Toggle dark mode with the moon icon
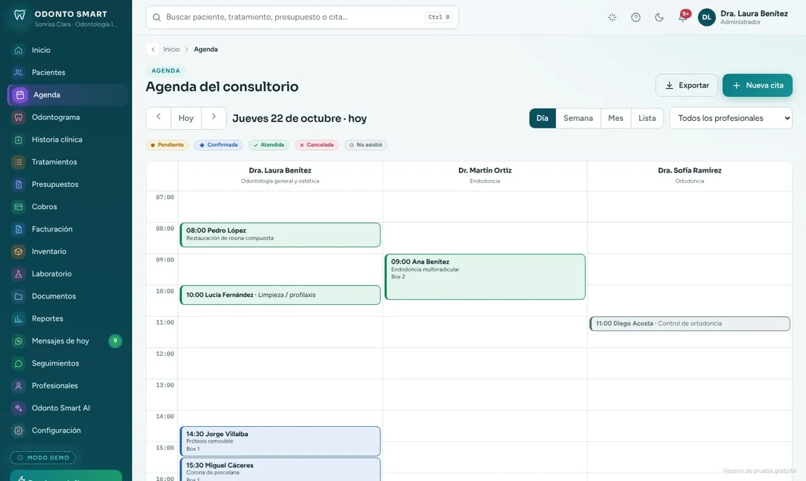The image size is (806, 481). click(659, 18)
